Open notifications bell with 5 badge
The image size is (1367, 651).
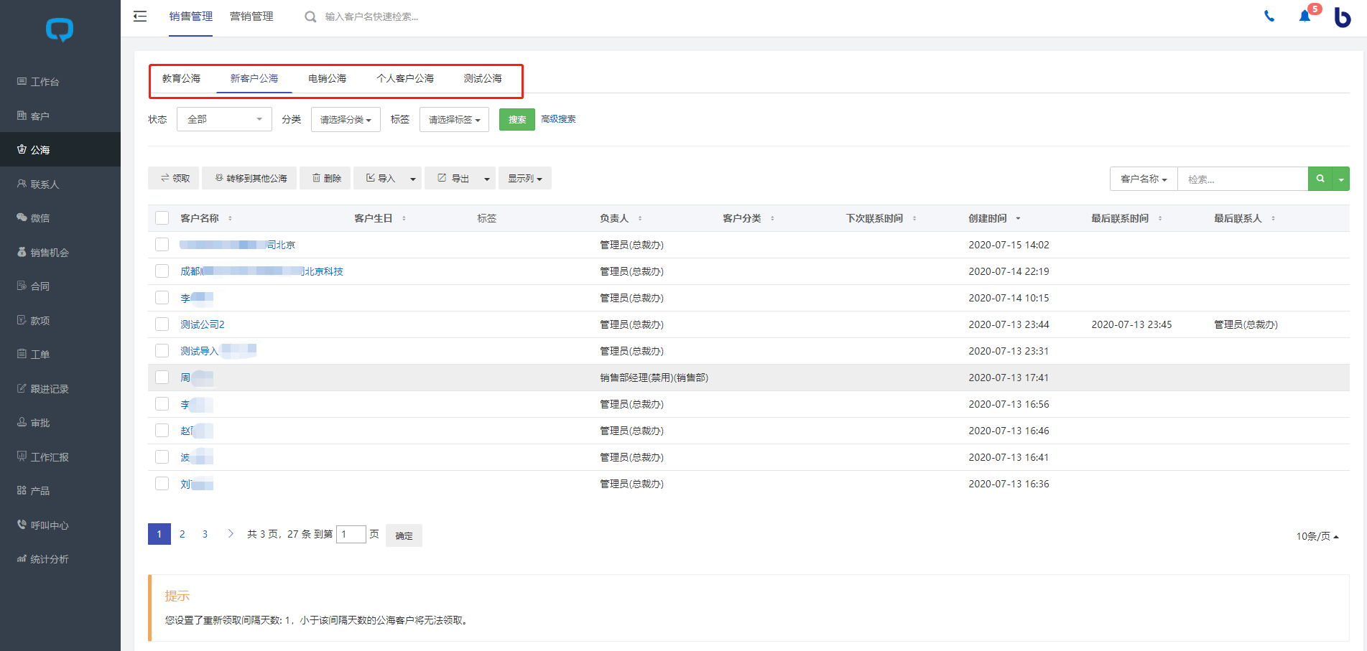coord(1305,17)
